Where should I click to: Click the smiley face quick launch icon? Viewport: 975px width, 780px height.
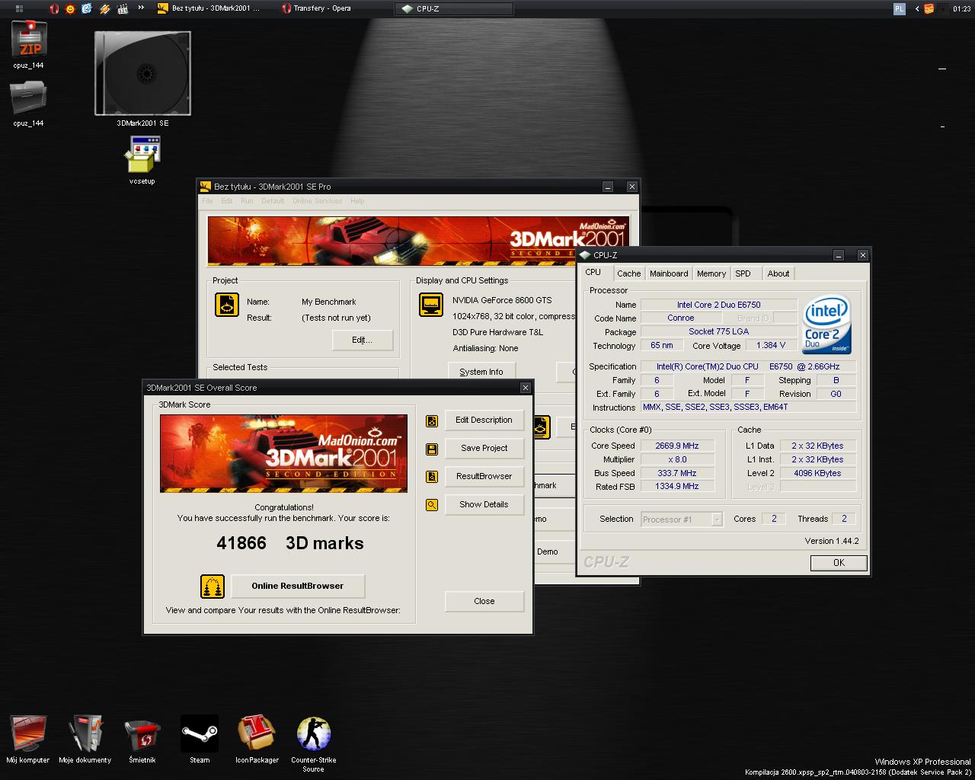click(x=70, y=8)
